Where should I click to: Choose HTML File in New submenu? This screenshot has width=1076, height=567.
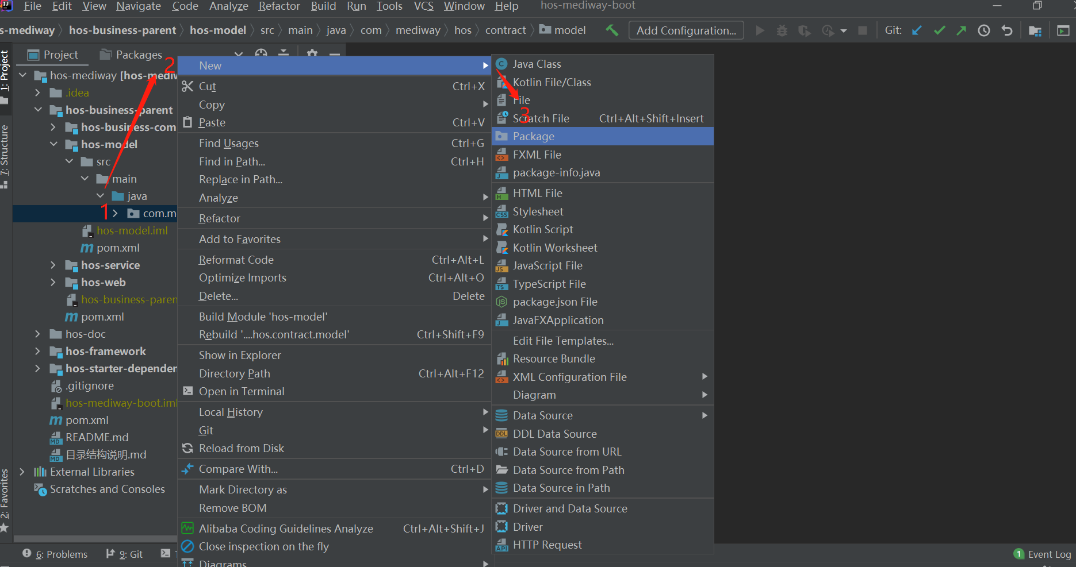coord(603,193)
